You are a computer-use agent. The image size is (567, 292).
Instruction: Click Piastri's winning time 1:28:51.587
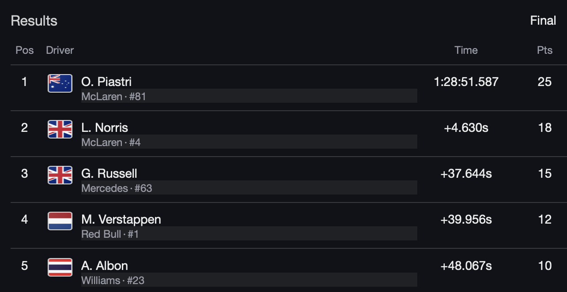pyautogui.click(x=466, y=82)
